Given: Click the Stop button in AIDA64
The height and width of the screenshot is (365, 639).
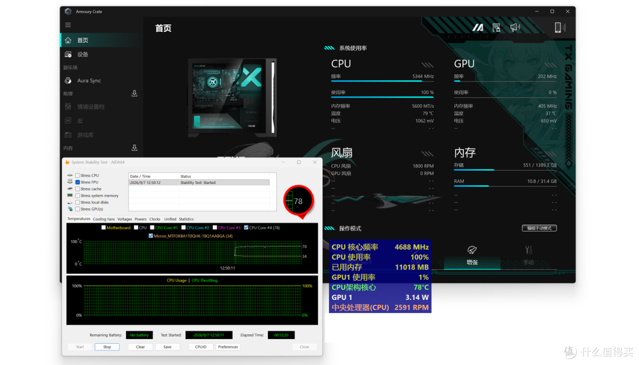Looking at the screenshot, I should (x=107, y=347).
